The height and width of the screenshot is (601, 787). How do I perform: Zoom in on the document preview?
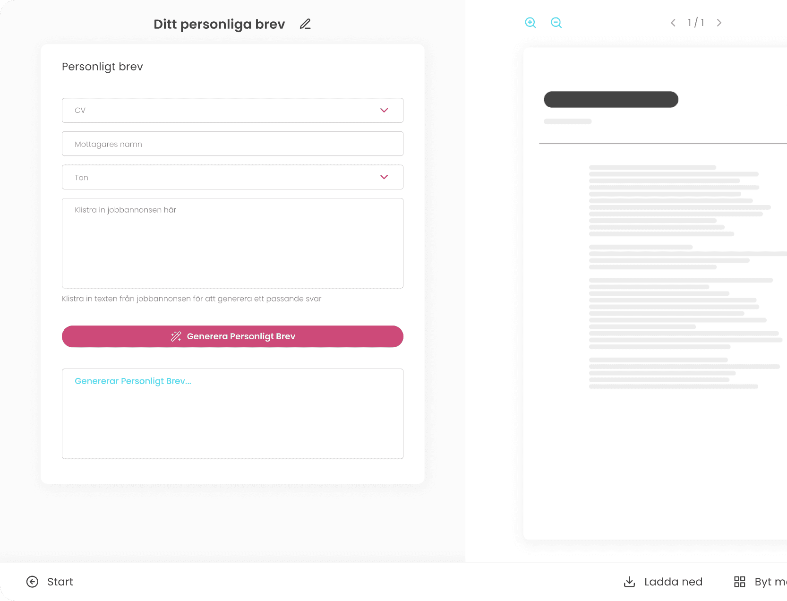pos(530,23)
